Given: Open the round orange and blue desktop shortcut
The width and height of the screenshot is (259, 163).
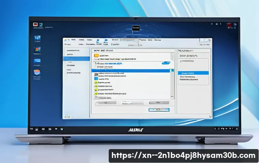Looking at the screenshot, I should [37, 72].
